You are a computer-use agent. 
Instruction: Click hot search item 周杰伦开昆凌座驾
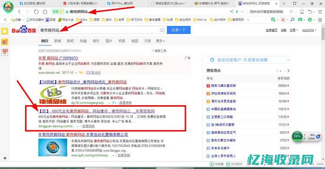[224, 101]
